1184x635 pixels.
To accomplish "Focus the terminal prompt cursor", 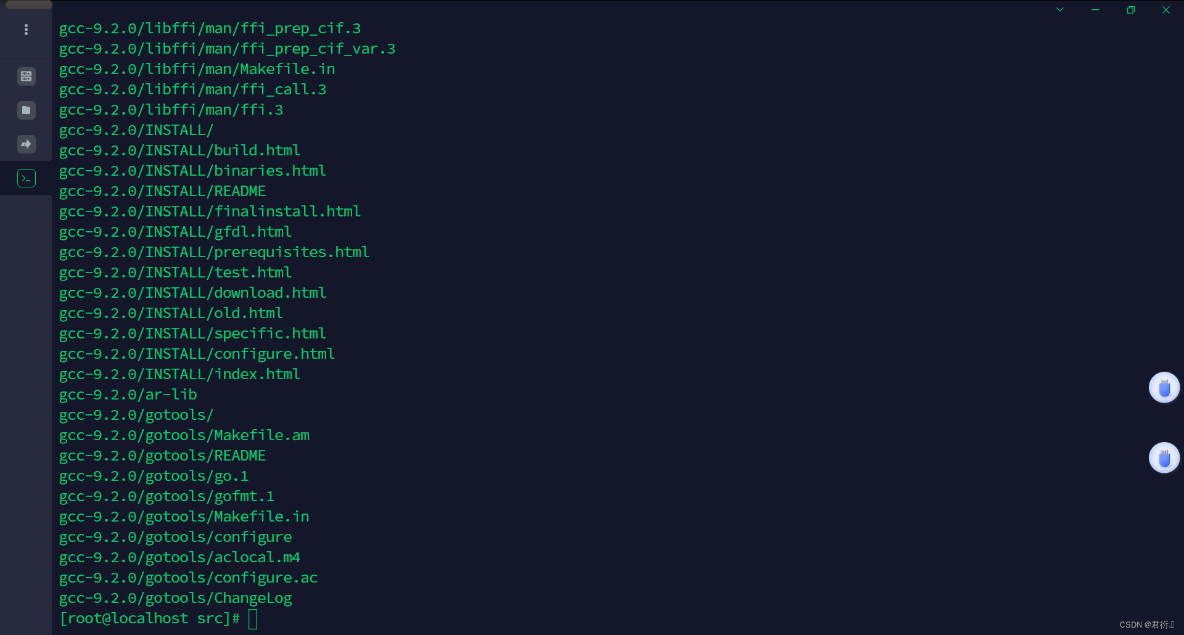I will pos(253,619).
